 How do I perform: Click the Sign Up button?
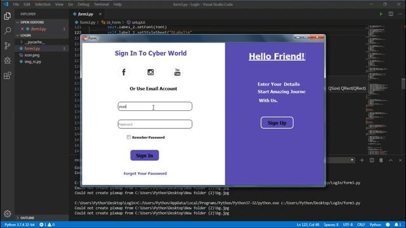coord(277,123)
